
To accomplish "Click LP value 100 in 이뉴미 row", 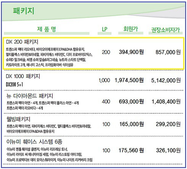I will (106, 151).
